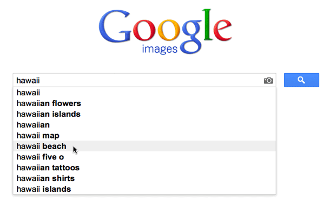This screenshot has width=330, height=202.
Task: Click the Google logo
Action: coord(165,31)
